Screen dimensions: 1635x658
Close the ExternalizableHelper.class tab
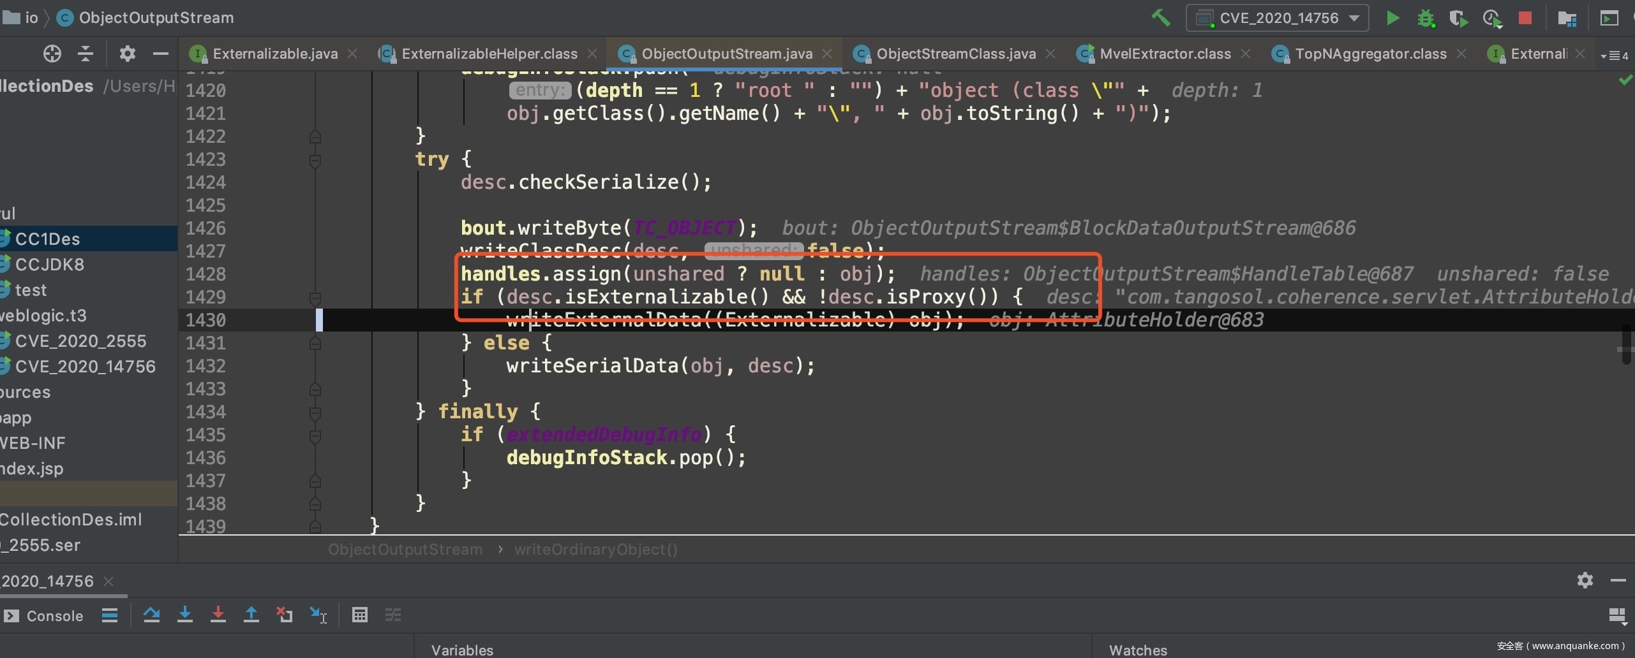coord(592,54)
